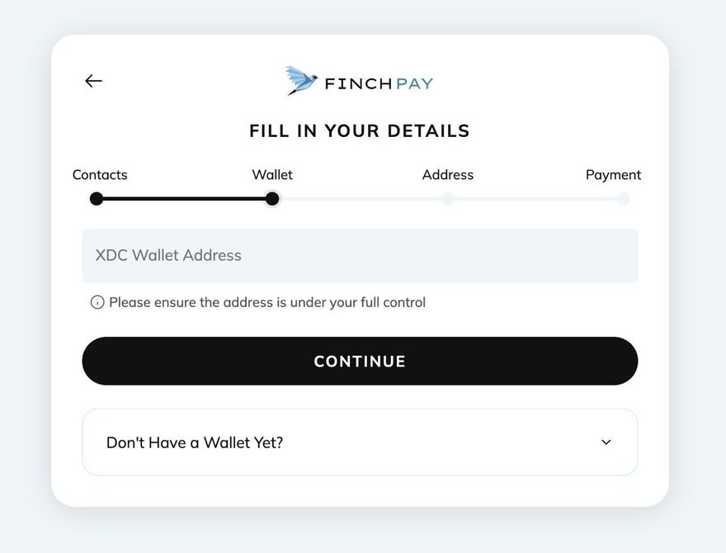Viewport: 726px width, 553px height.
Task: Open the "Don't Have a Wallet Yet?" section
Action: click(195, 442)
